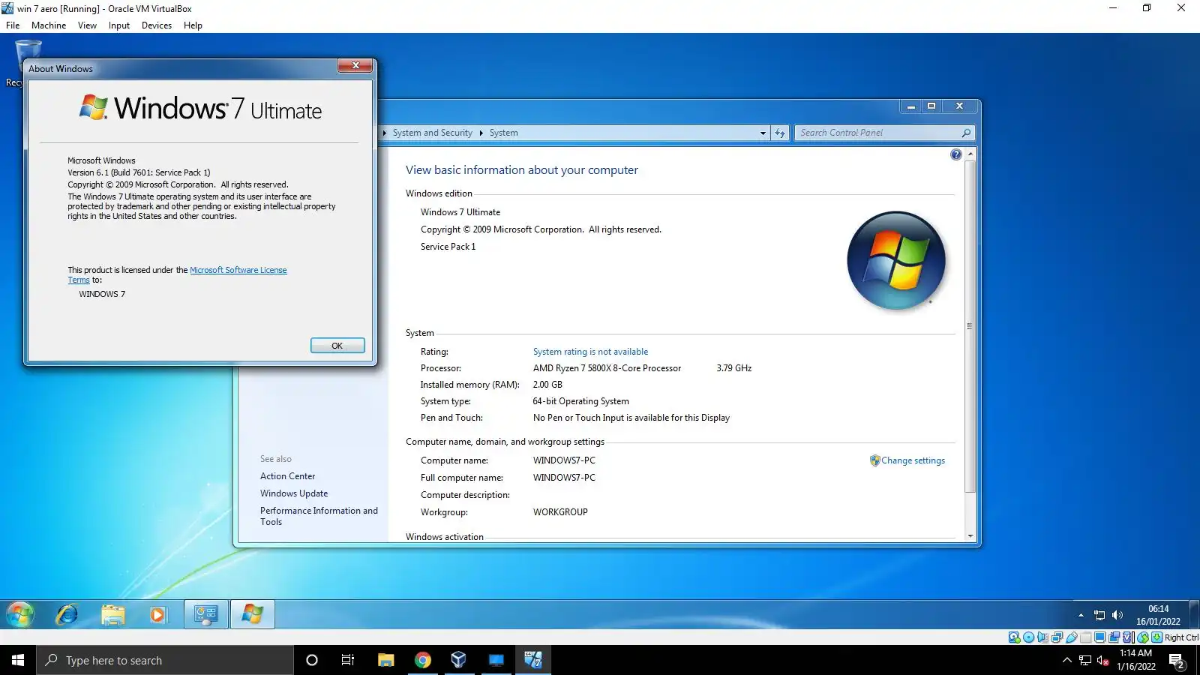This screenshot has width=1200, height=675.
Task: Open Action Center under See also
Action: 287,476
